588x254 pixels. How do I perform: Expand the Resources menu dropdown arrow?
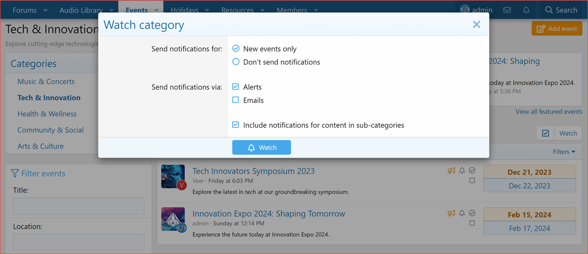point(262,10)
